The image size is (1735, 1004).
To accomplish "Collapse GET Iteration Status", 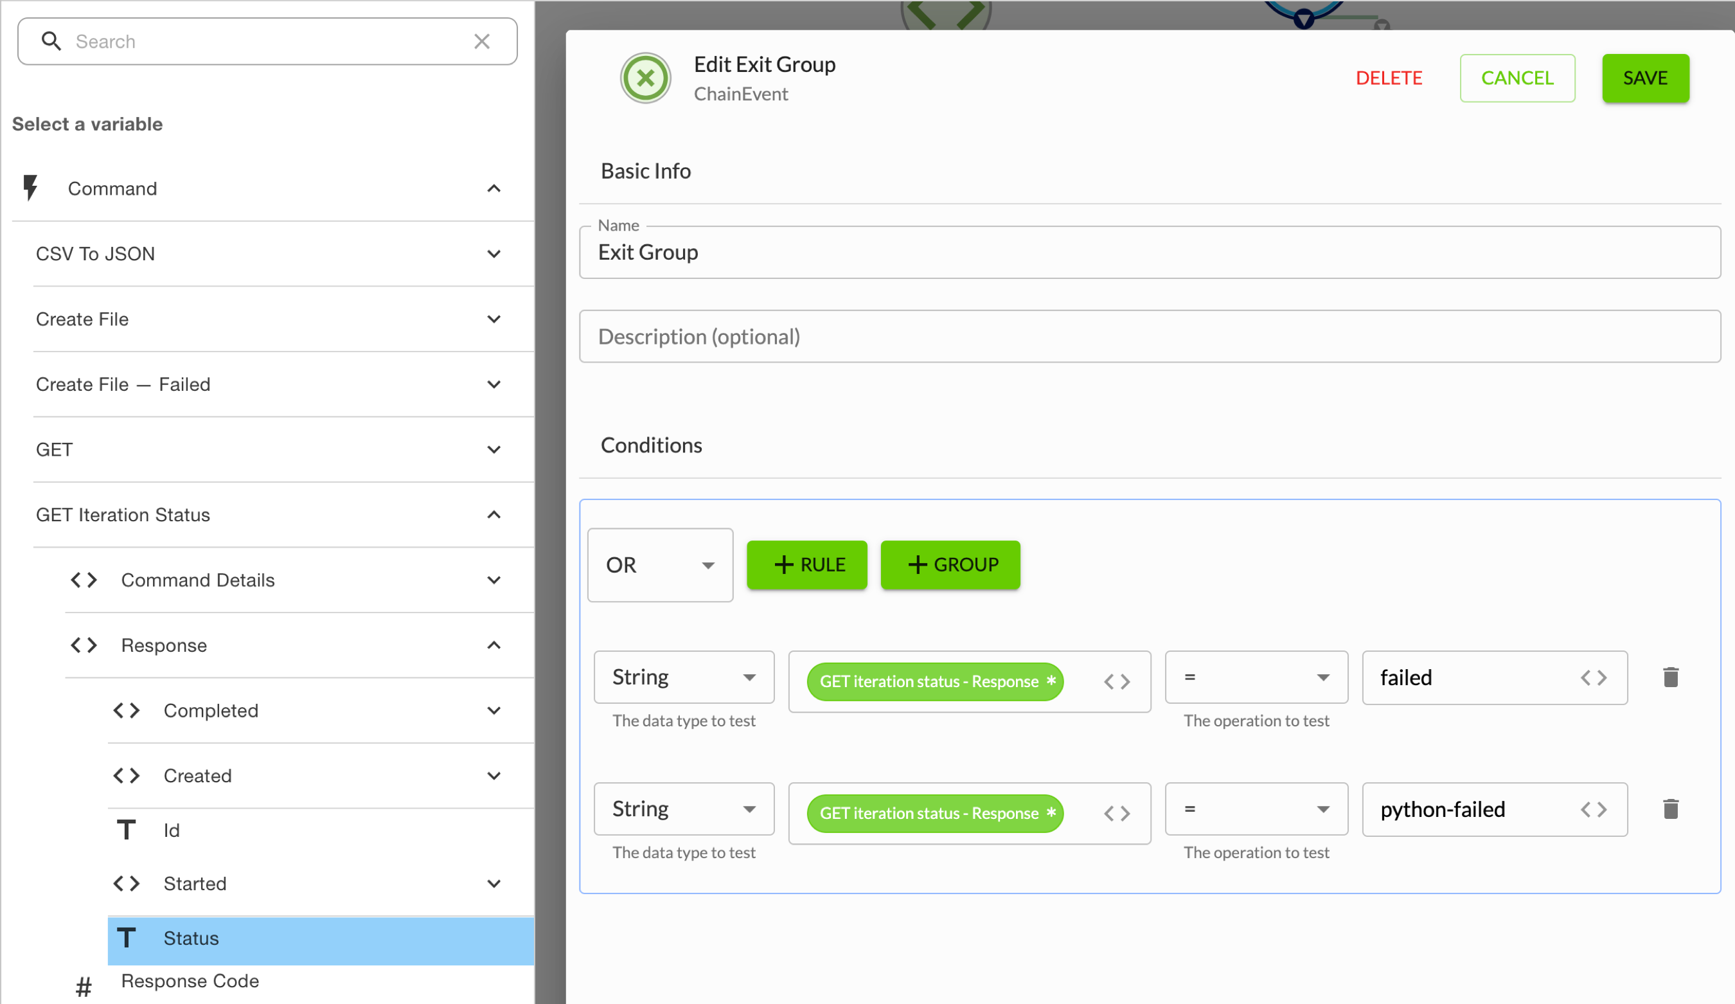I will (x=494, y=514).
